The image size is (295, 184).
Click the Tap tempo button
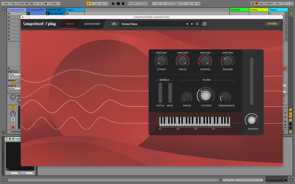[14, 4]
